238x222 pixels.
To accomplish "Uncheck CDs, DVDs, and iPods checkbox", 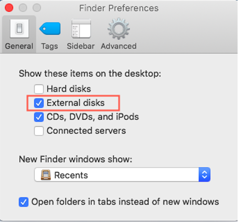I will [39, 117].
